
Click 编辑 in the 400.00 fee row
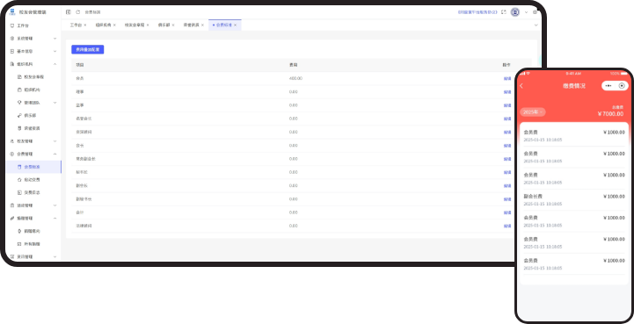pyautogui.click(x=507, y=78)
